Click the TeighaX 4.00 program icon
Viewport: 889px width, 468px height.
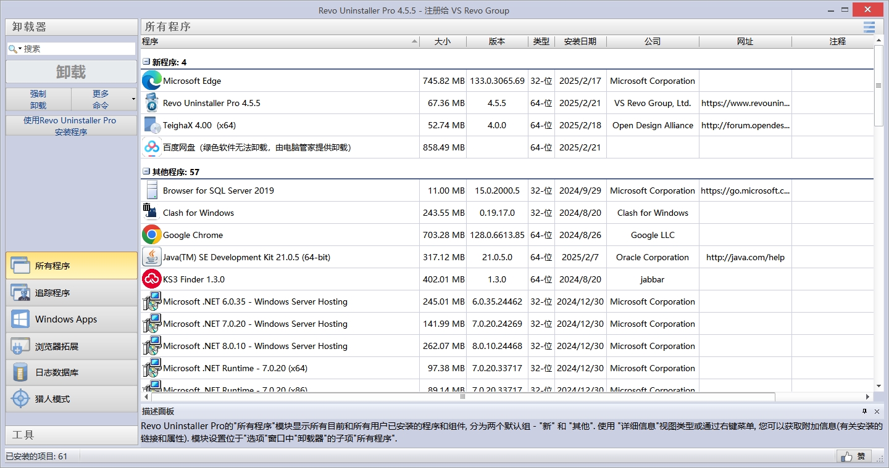152,125
